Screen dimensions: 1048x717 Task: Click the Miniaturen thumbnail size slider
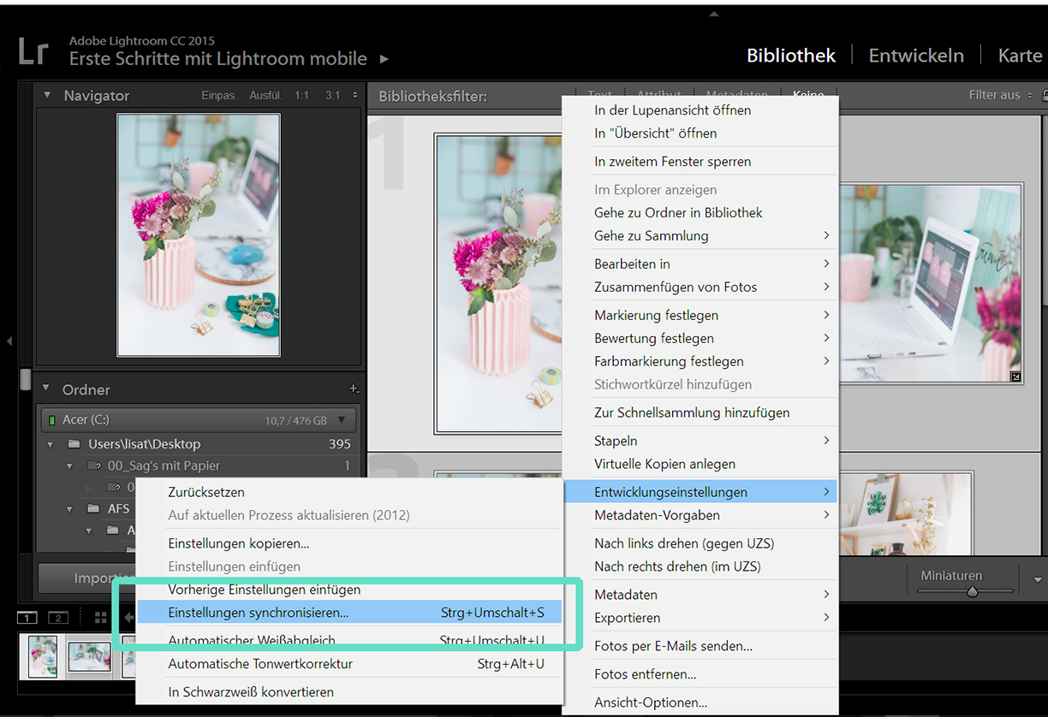[x=972, y=591]
